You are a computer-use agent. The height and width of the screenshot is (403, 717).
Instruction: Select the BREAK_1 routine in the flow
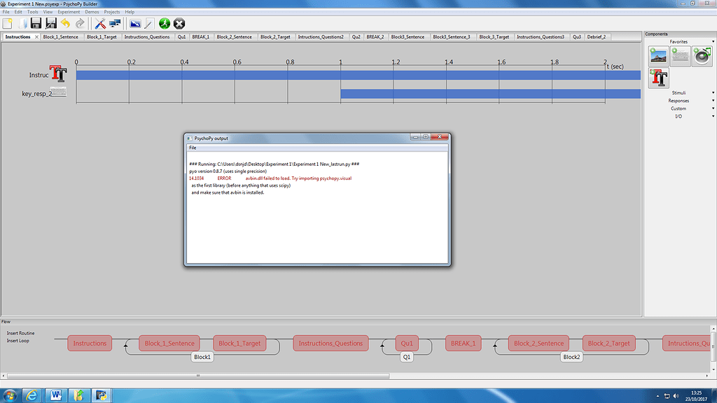coord(463,343)
